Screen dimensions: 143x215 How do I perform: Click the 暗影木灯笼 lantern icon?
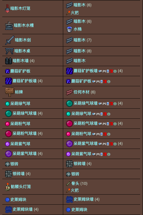7,8
